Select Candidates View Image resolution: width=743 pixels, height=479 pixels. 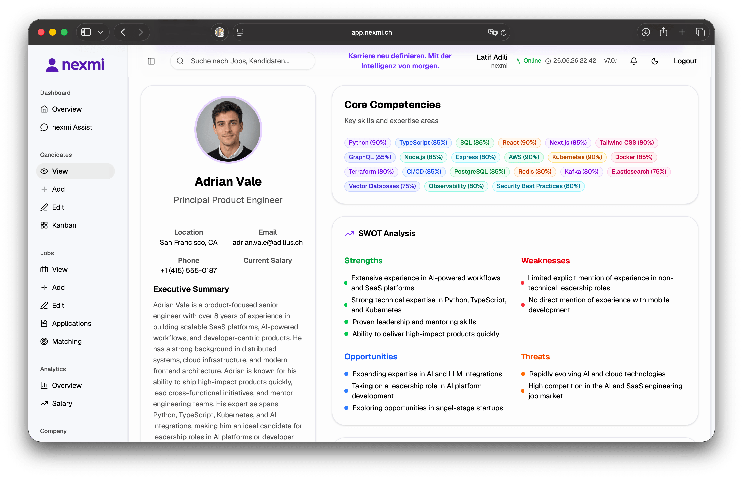(x=75, y=171)
